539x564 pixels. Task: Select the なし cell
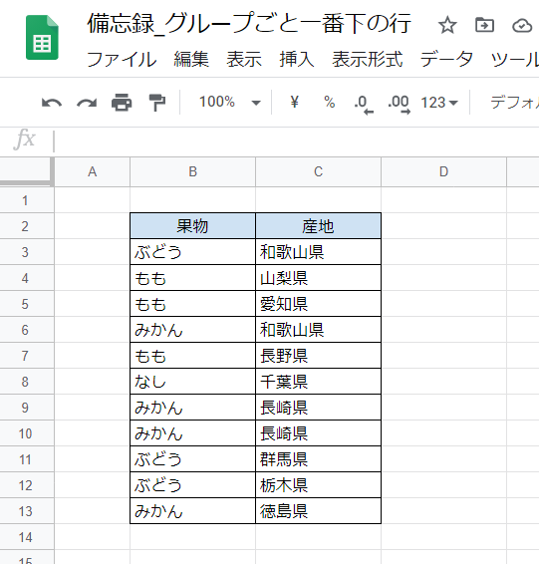pos(192,382)
